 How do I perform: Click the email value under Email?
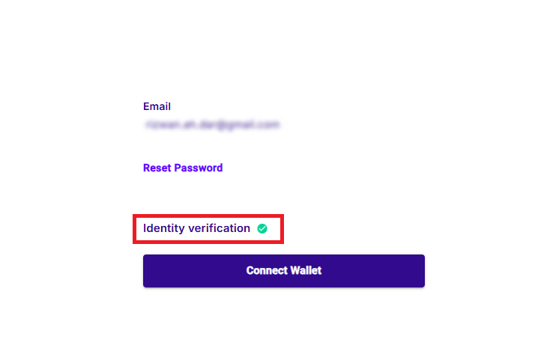click(212, 124)
